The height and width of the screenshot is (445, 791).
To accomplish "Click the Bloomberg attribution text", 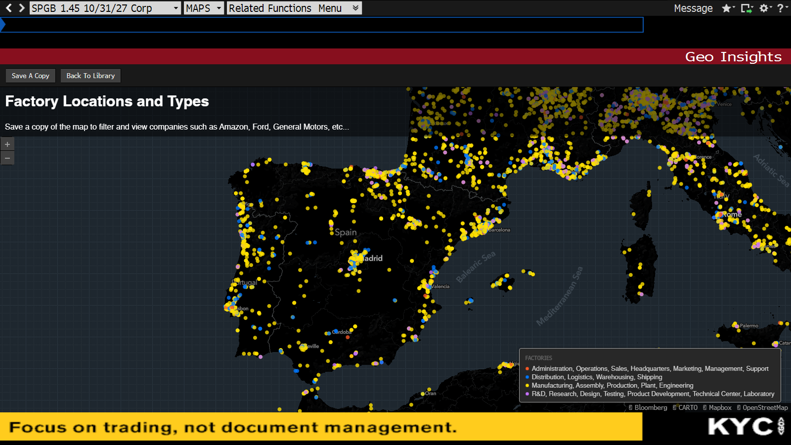I will coord(648,408).
